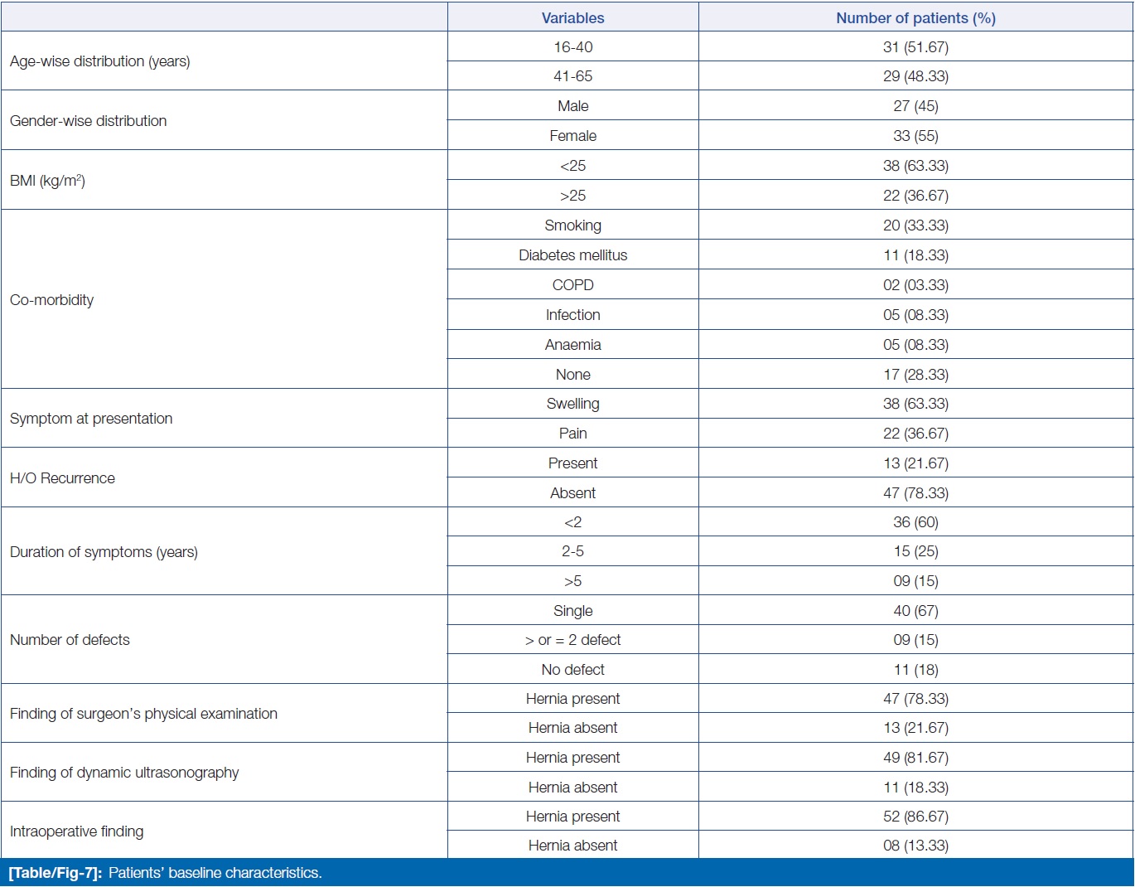Click the value '11 (18.33)' for Diabetes mellitus

(915, 255)
